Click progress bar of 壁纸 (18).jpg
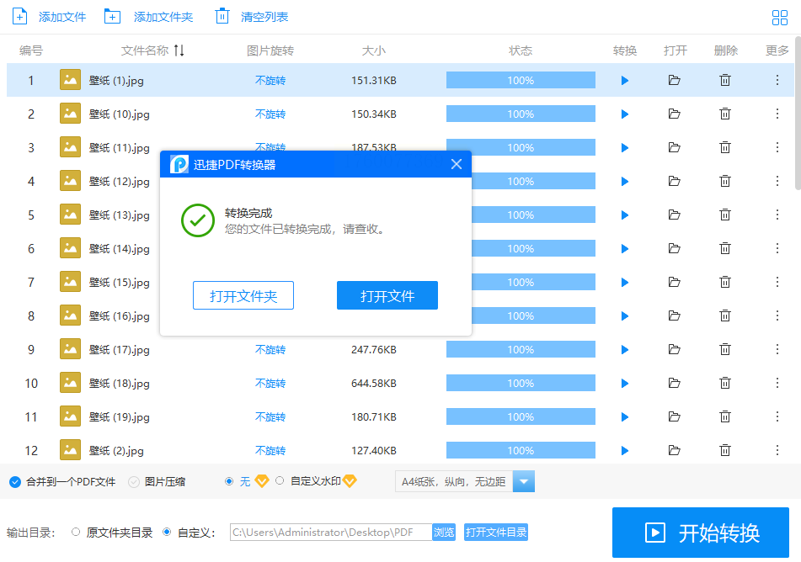Screen dimensions: 801x562 coord(521,384)
